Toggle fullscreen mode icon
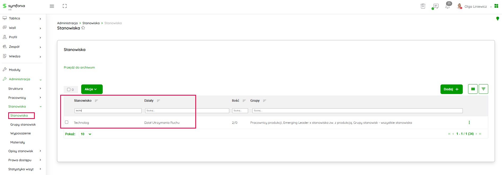 point(65,6)
